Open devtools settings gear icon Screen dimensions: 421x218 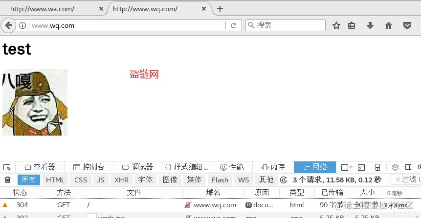coord(395,167)
